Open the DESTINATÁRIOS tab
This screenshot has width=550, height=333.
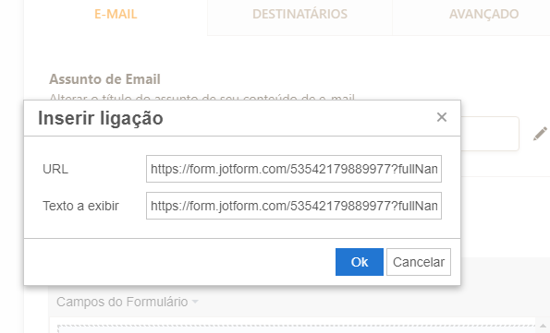click(299, 14)
